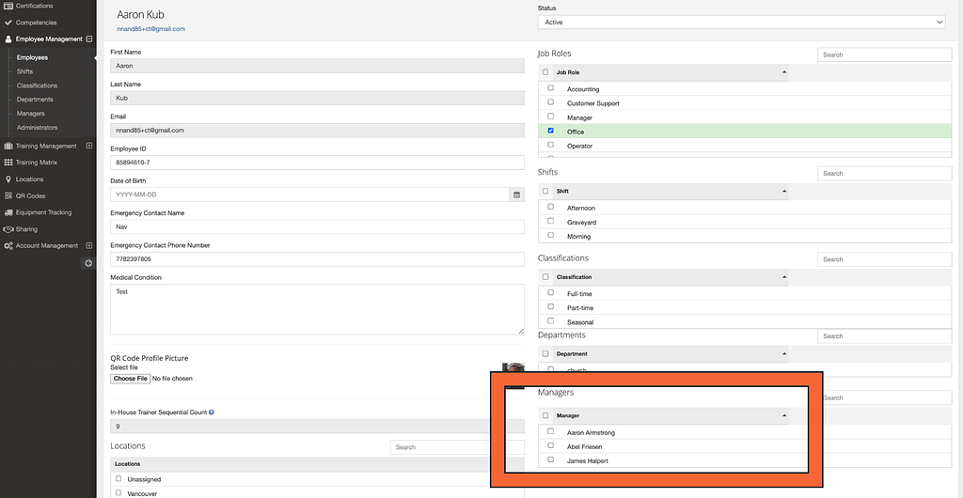963x498 pixels.
Task: Click the Date of Birth calendar icon
Action: tap(516, 195)
